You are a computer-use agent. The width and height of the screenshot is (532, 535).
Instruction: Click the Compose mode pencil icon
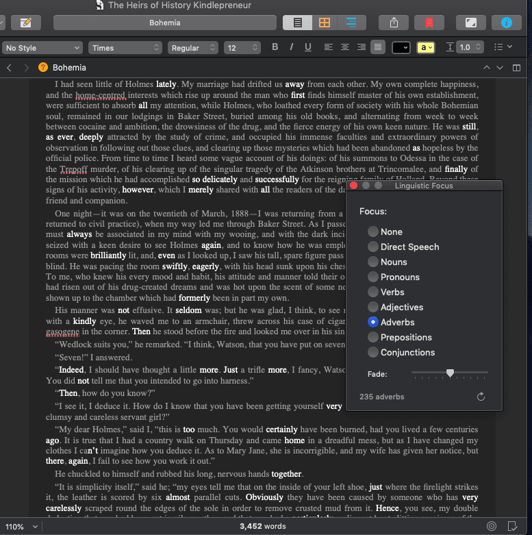[26, 23]
